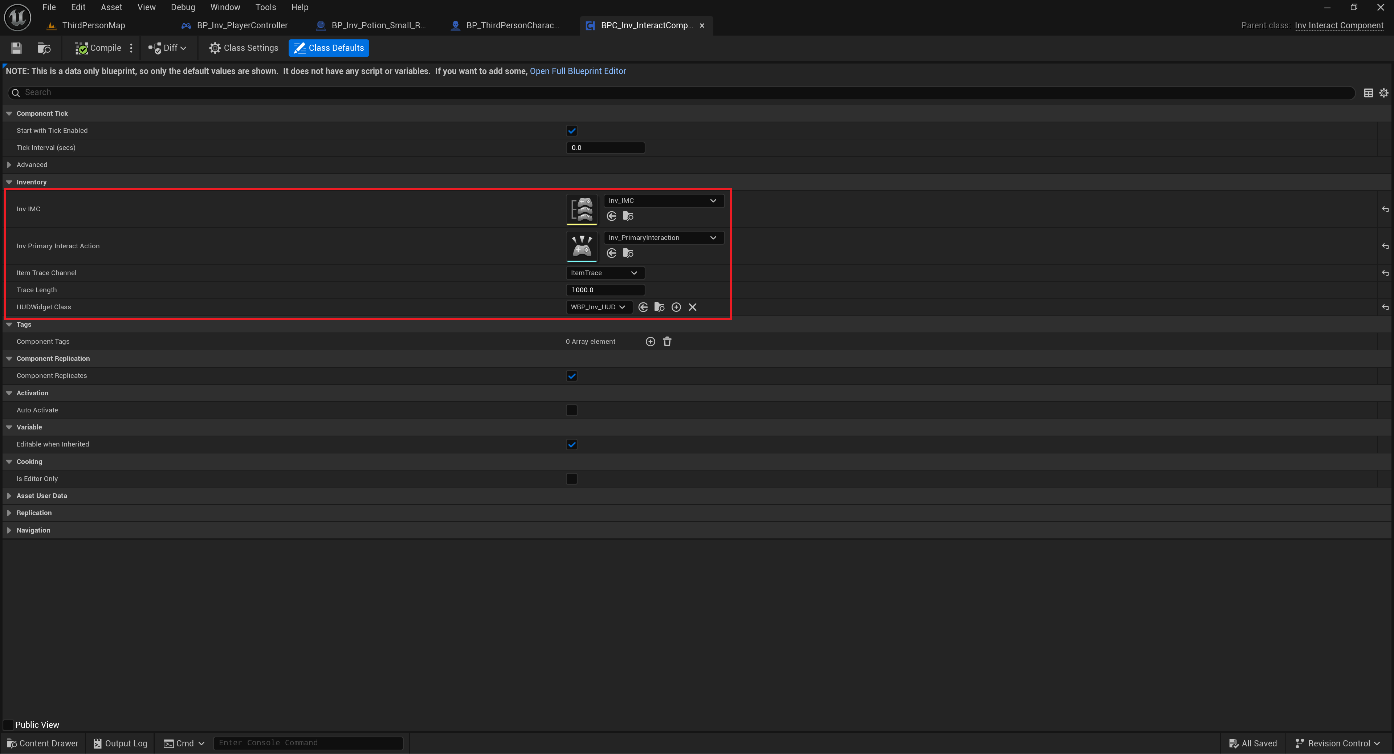Clear the HUDWidget Class value with X

(x=692, y=307)
